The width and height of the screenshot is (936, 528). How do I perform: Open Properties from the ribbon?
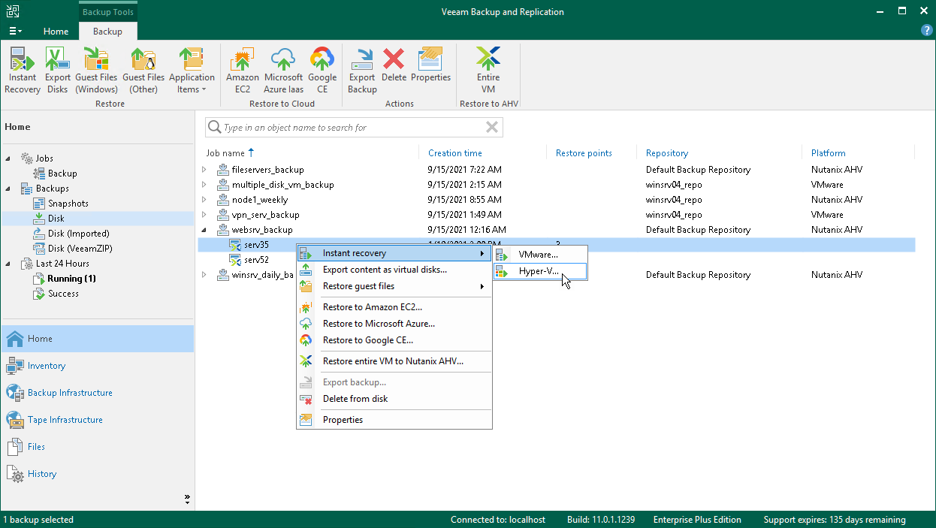click(431, 65)
